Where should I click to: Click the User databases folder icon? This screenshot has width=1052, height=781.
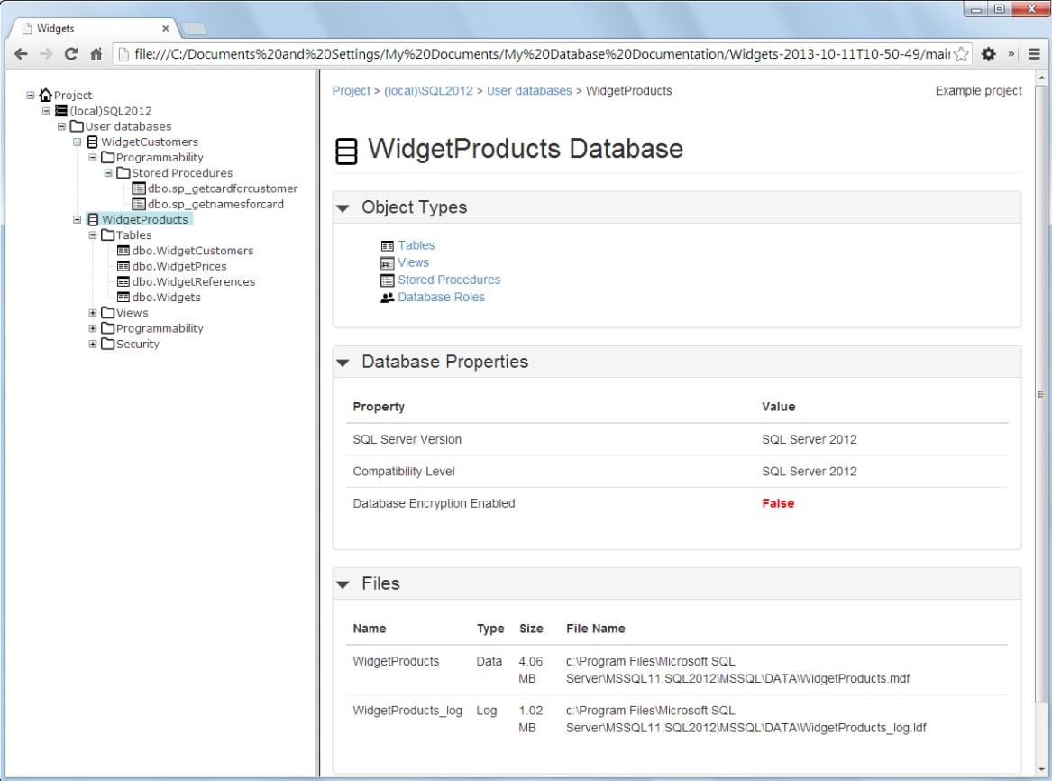(x=78, y=126)
